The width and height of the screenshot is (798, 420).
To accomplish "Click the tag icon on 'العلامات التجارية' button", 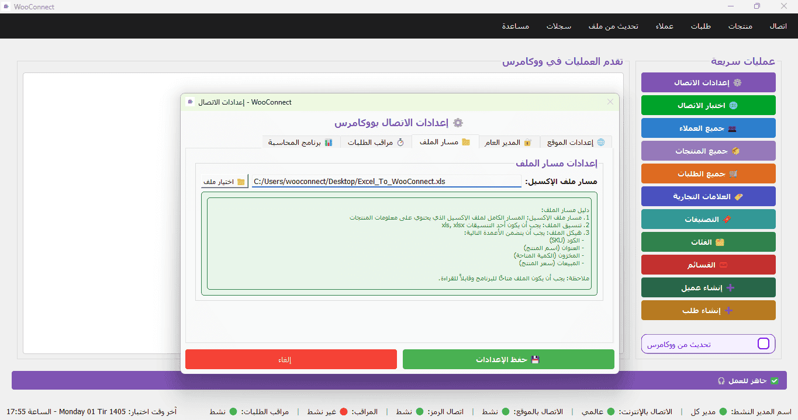I will (739, 197).
